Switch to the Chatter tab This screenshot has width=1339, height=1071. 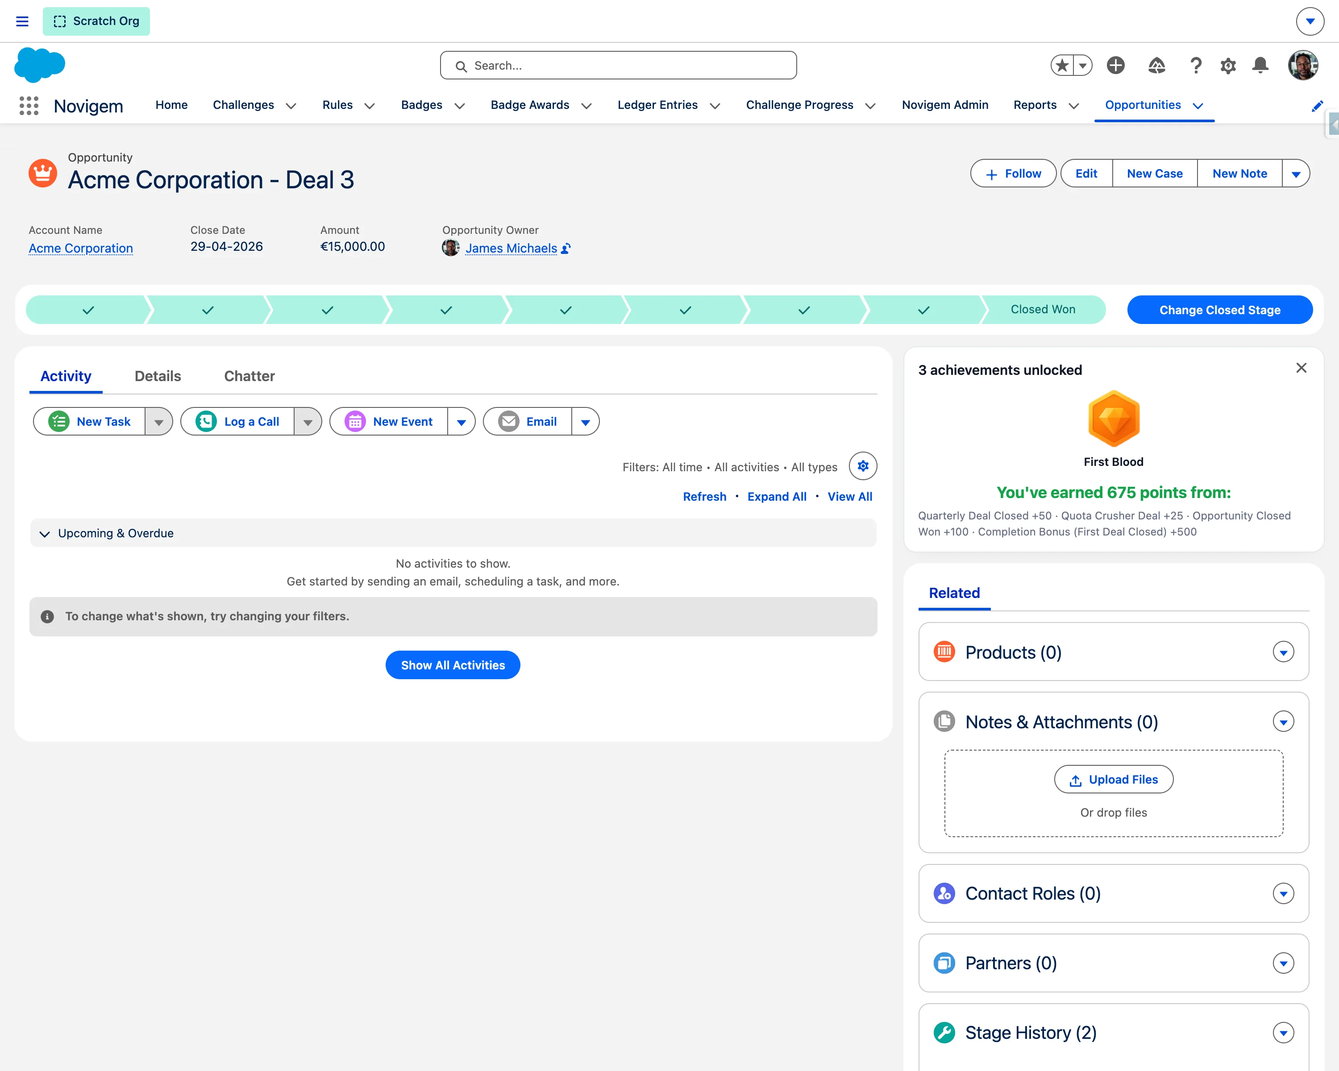pyautogui.click(x=249, y=376)
